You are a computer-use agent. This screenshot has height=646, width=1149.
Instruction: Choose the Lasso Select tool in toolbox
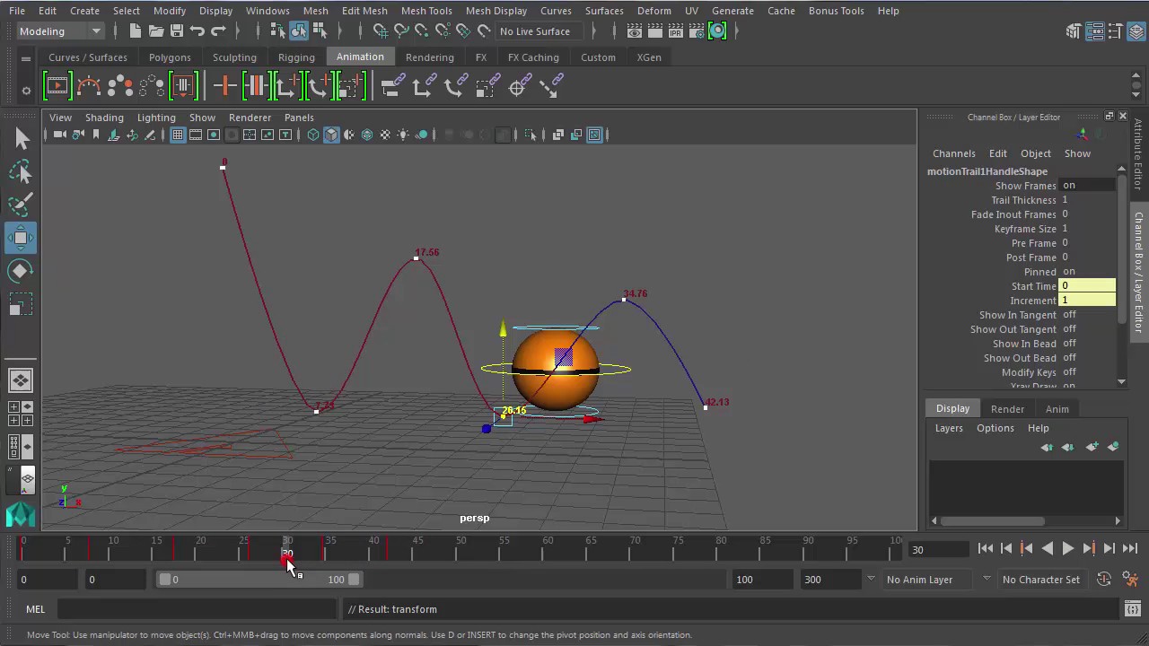click(21, 171)
